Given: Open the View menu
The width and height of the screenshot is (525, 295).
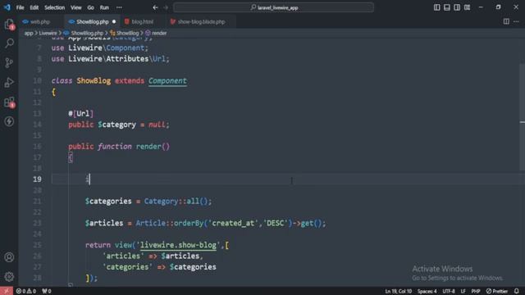Looking at the screenshot, I should tap(76, 7).
